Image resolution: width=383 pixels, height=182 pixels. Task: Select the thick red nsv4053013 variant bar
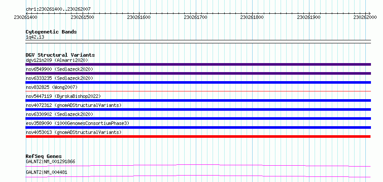tap(198, 136)
